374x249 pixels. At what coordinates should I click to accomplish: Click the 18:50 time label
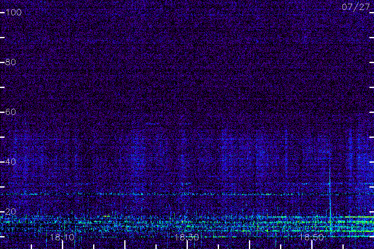click(311, 237)
